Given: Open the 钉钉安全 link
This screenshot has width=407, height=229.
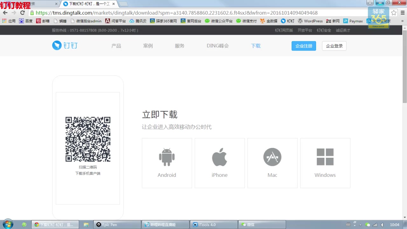Looking at the screenshot, I should [x=324, y=30].
